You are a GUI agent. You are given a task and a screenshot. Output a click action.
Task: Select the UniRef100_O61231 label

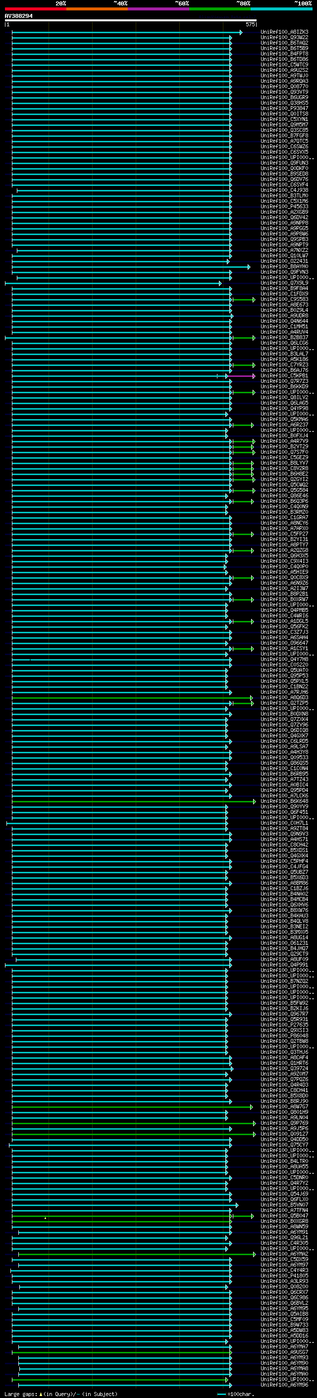point(284,943)
